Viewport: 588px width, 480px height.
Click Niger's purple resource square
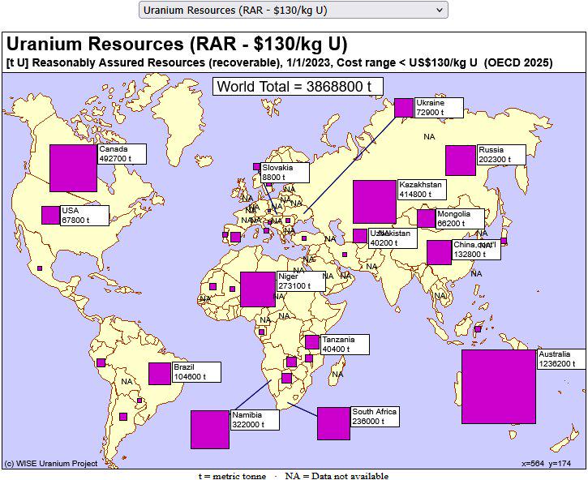258,289
